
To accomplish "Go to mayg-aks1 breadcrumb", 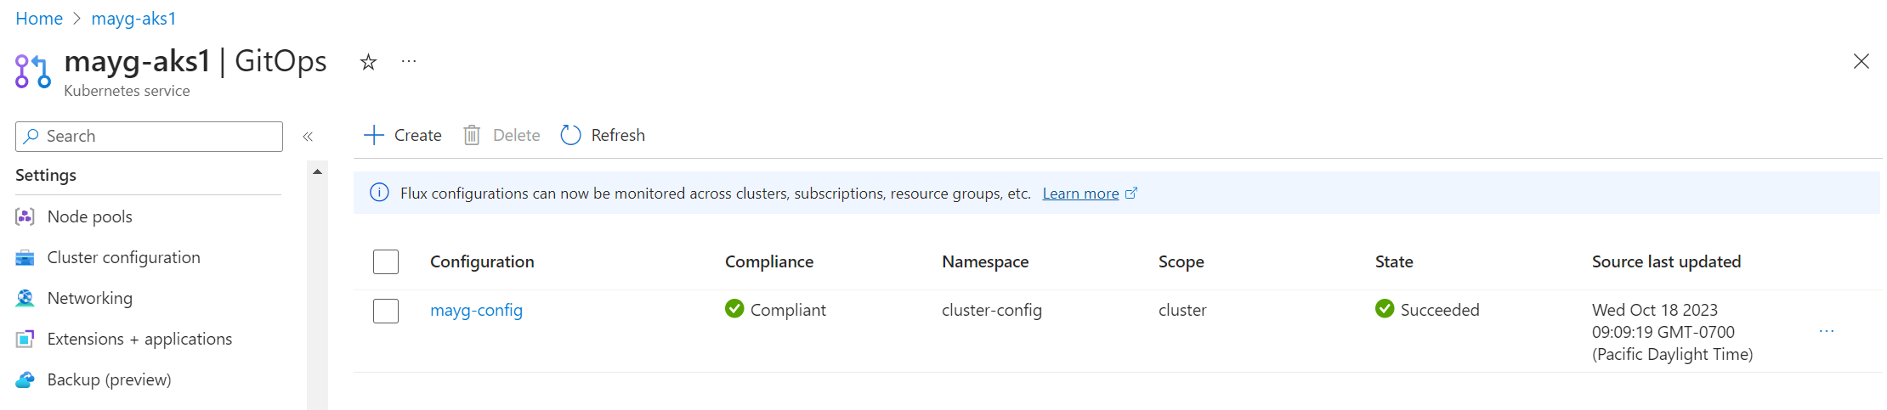I will [x=133, y=19].
